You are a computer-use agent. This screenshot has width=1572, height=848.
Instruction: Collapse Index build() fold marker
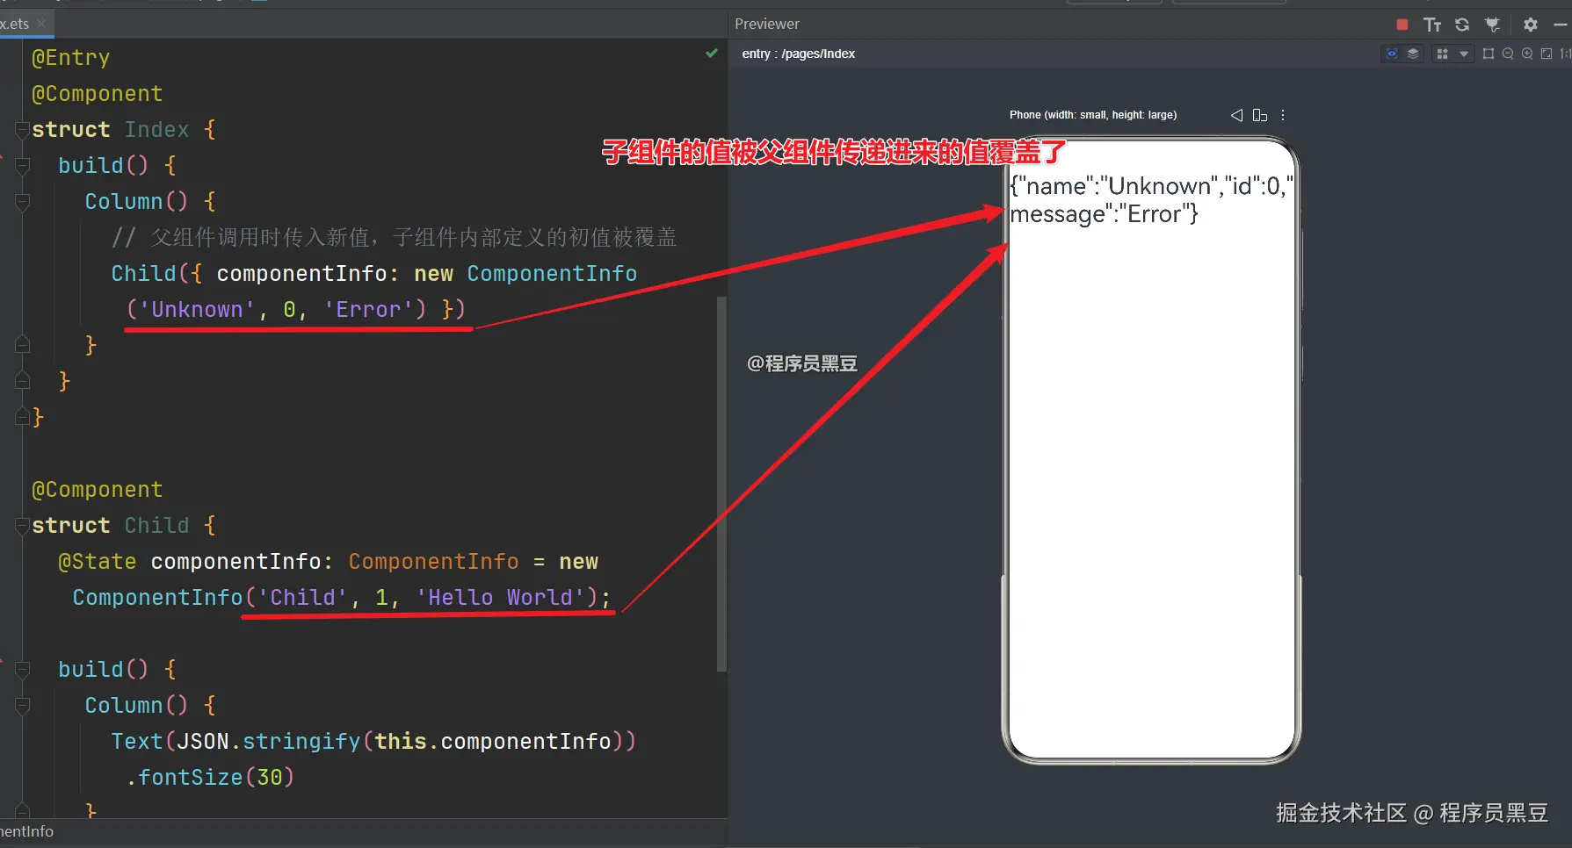point(22,166)
